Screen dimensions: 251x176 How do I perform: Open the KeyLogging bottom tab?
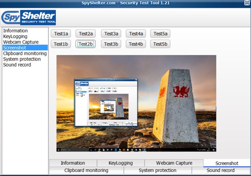pyautogui.click(x=121, y=163)
